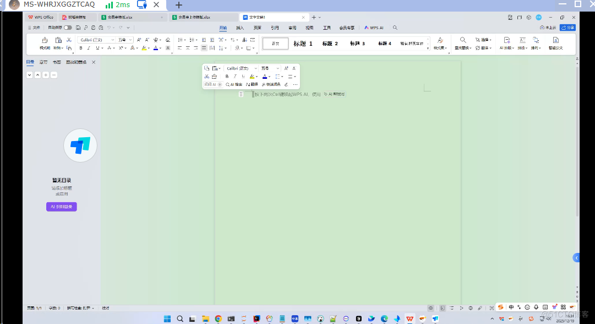The image size is (595, 324).
Task: Click the Save icon in quick access bar
Action: click(x=79, y=27)
